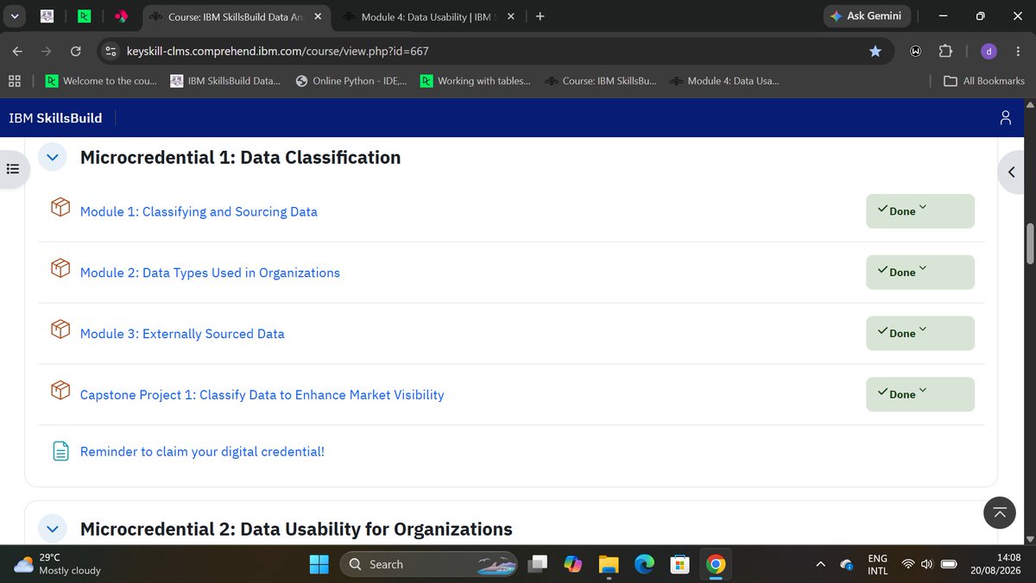Launch File Explorer from taskbar
This screenshot has width=1036, height=583.
610,564
